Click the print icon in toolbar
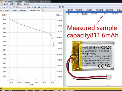Image resolution: width=122 pixels, height=91 pixels. click(x=32, y=7)
